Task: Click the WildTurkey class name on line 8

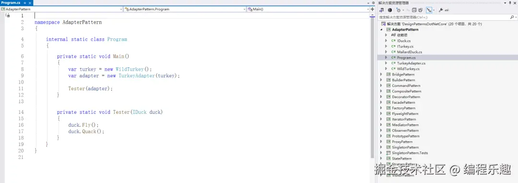Action: click(x=129, y=69)
